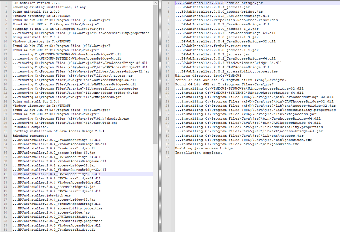Click '...BPJabInstaller.2.0.4_accessibility.properties' line
This screenshot has height=232, width=340.
tap(58, 208)
